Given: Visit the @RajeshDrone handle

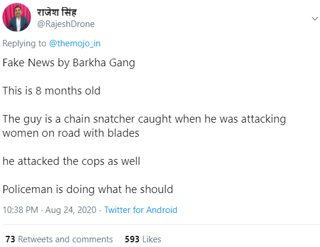Looking at the screenshot, I should coord(66,24).
